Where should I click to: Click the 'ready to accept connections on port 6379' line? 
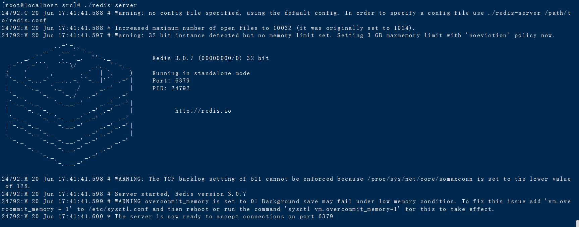(x=167, y=217)
